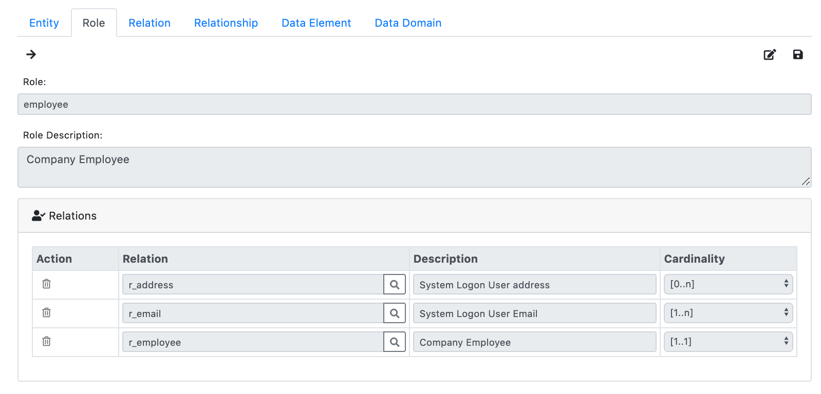
Task: Click the right arrow navigation icon
Action: pos(31,54)
